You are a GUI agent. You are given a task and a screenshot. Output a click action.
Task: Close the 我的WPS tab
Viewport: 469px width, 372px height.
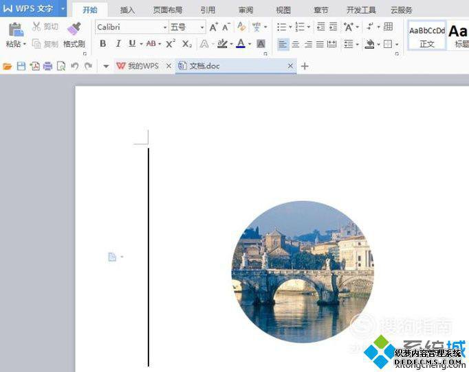[x=168, y=66]
